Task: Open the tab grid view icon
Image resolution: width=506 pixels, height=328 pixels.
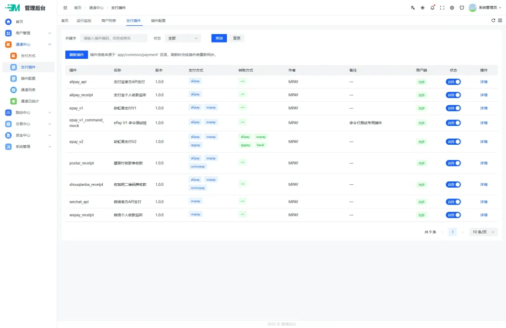Action: coord(500,20)
